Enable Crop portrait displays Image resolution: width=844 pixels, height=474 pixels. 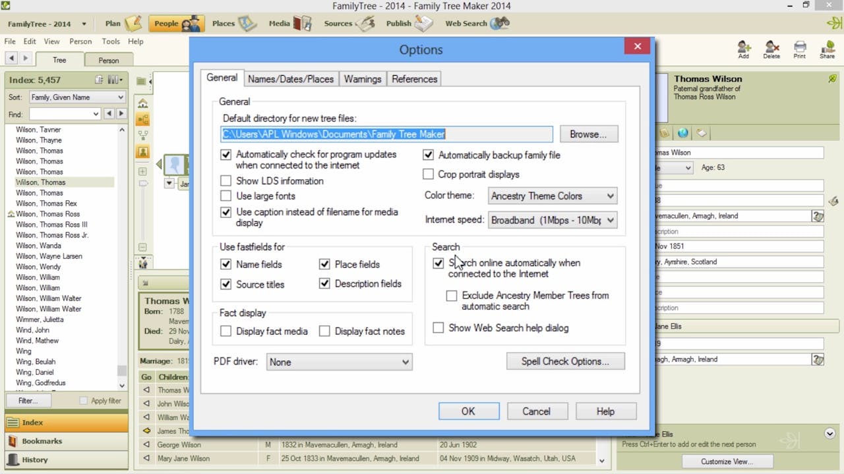[x=429, y=174]
